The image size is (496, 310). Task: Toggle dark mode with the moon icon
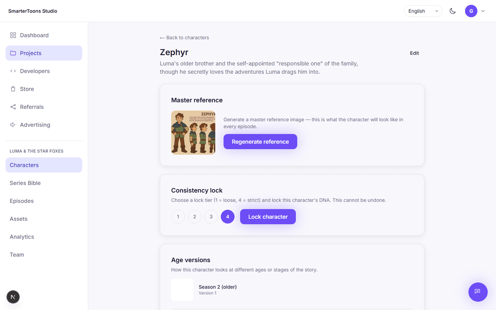tap(453, 11)
